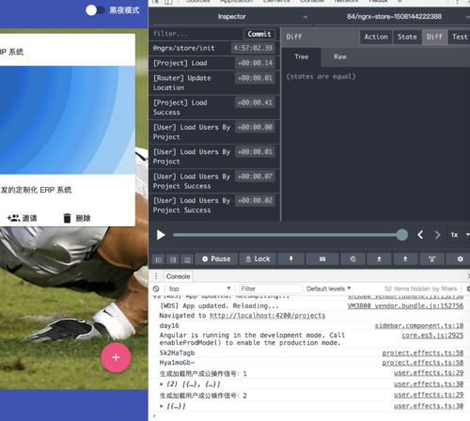This screenshot has height=421, width=470.
Task: Select the [Router] Update Location action
Action: [x=214, y=83]
